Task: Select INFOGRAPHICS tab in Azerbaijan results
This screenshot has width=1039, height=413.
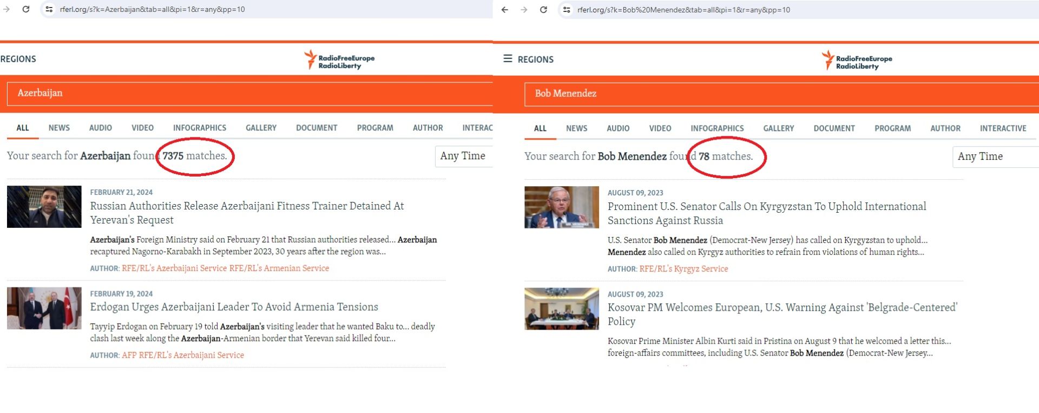Action: tap(199, 128)
